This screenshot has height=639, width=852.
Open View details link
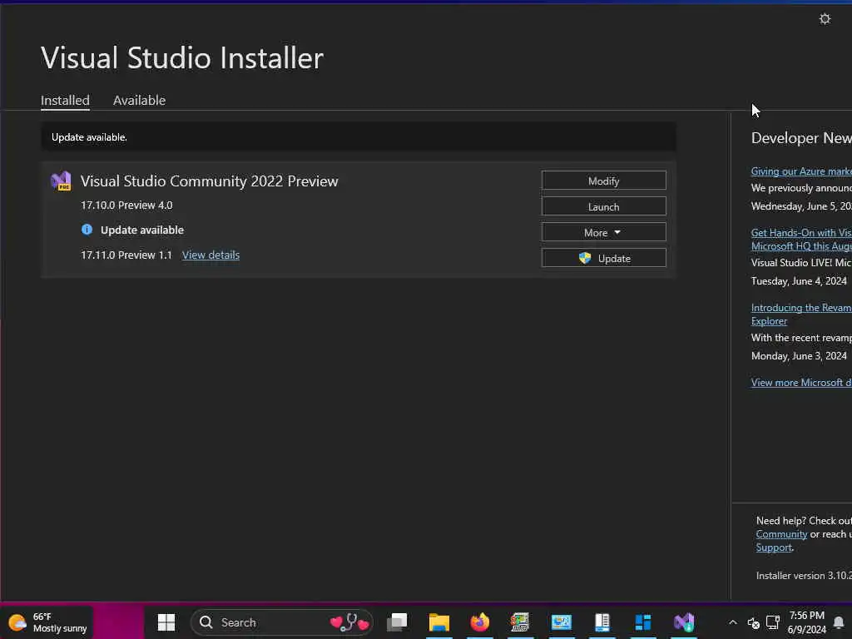(211, 255)
